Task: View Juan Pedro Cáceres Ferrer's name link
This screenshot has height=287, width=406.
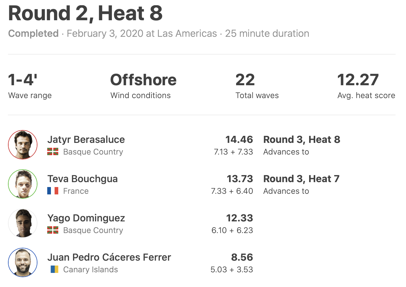Action: tap(109, 257)
